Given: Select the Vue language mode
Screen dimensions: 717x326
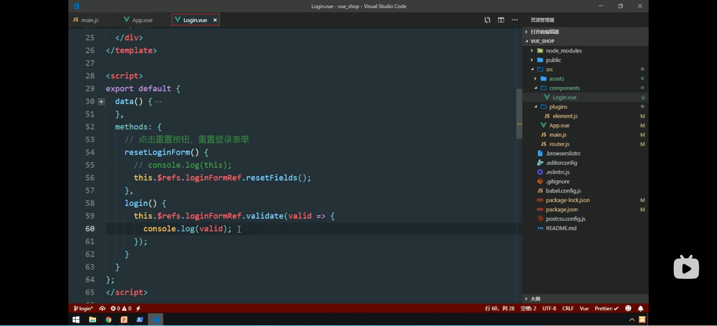Looking at the screenshot, I should pos(584,308).
